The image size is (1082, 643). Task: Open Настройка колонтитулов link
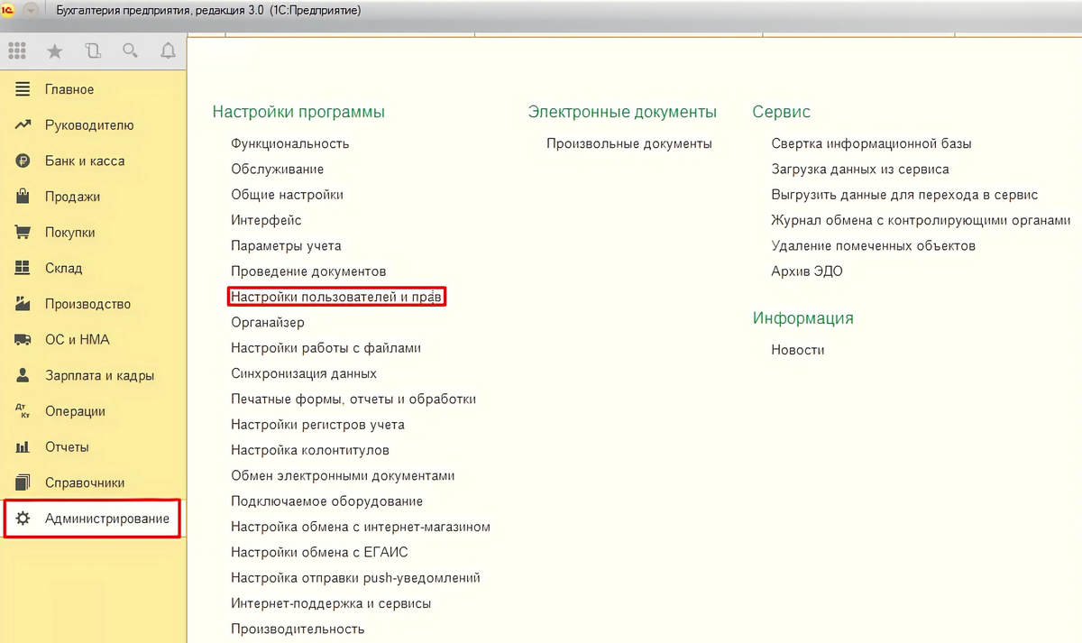point(310,450)
